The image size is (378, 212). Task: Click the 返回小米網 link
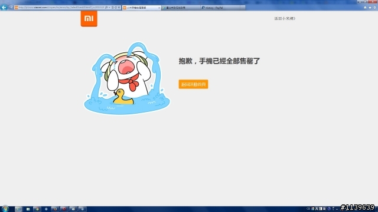coord(285,18)
